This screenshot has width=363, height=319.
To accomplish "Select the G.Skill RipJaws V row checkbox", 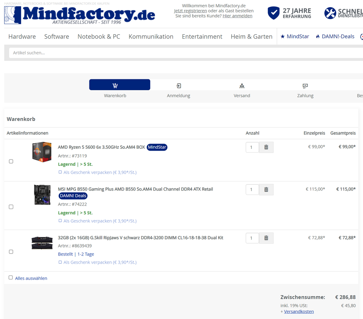I will pyautogui.click(x=11, y=252).
